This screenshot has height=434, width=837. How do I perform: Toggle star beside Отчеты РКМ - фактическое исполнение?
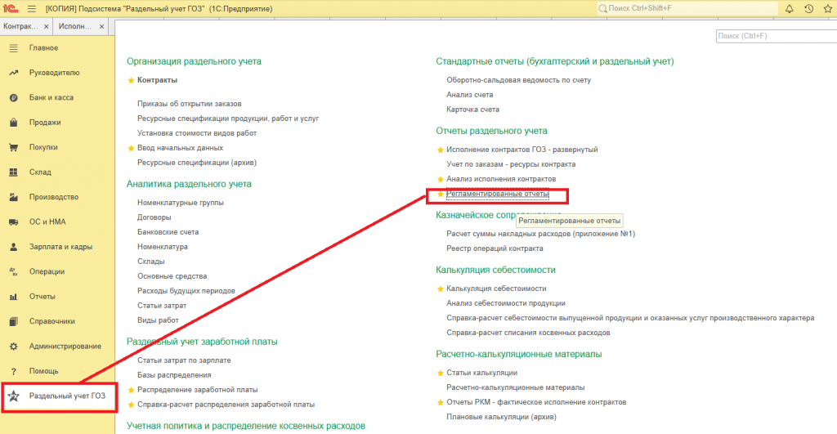[441, 402]
